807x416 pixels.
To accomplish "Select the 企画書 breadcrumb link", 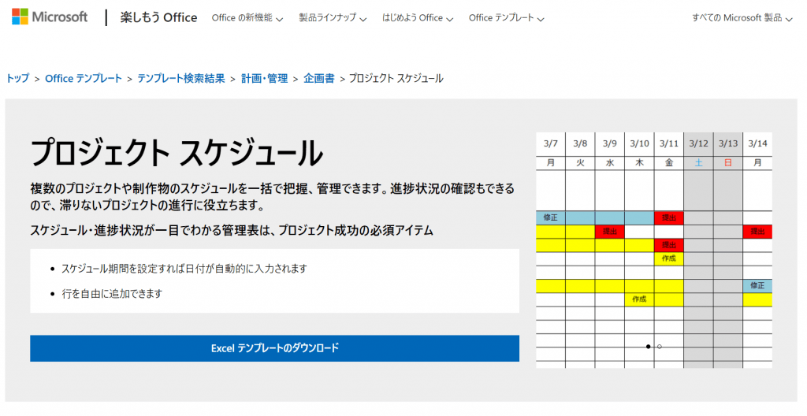I will coord(319,78).
